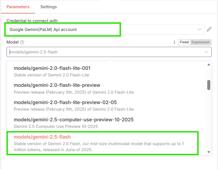The width and height of the screenshot is (218, 169).
Task: Set Model mode to Fixed
Action: [184, 42]
